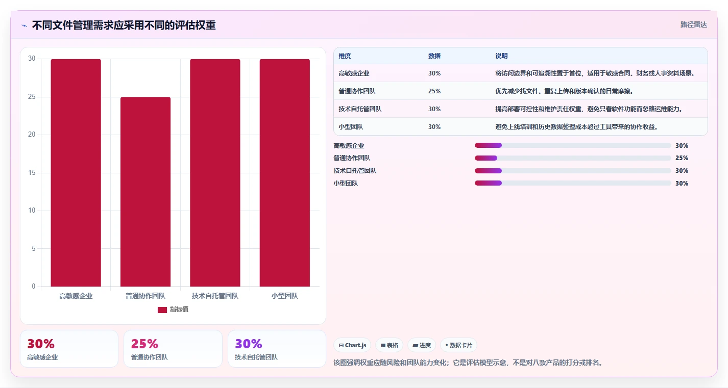This screenshot has height=388, width=728.
Task: Click the 说明 table column header
Action: point(501,56)
